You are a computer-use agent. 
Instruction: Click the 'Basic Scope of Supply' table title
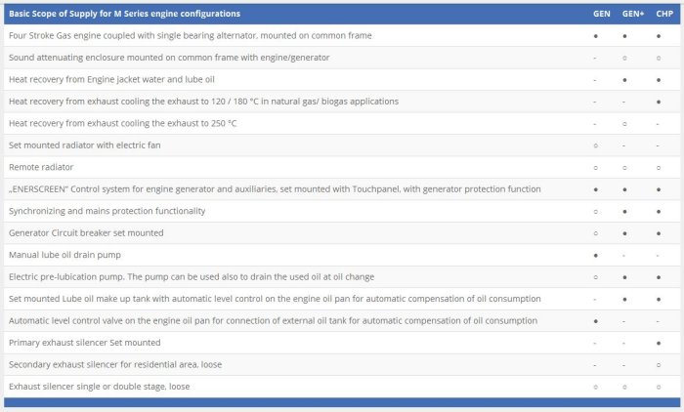[x=124, y=14]
